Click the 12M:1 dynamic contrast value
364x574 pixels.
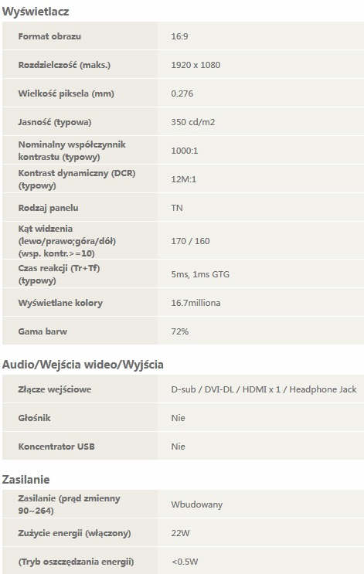pyautogui.click(x=183, y=179)
